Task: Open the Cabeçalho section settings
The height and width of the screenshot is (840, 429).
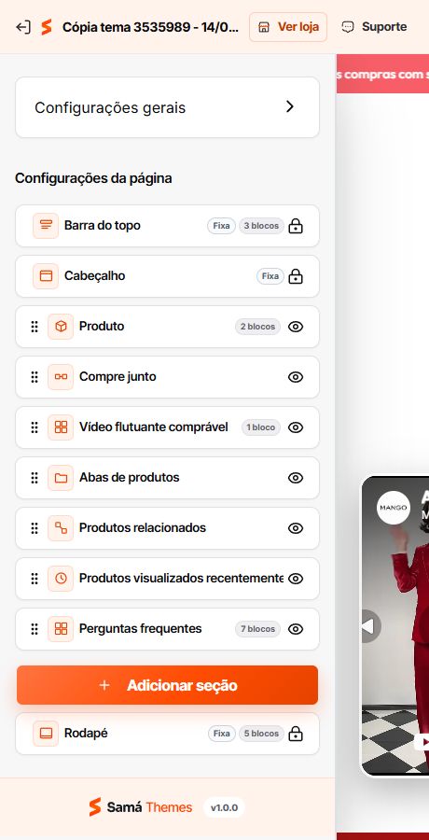Action: coord(167,276)
